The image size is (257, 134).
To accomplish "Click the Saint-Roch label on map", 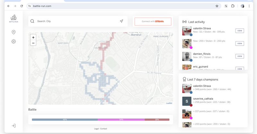I will (63, 43).
